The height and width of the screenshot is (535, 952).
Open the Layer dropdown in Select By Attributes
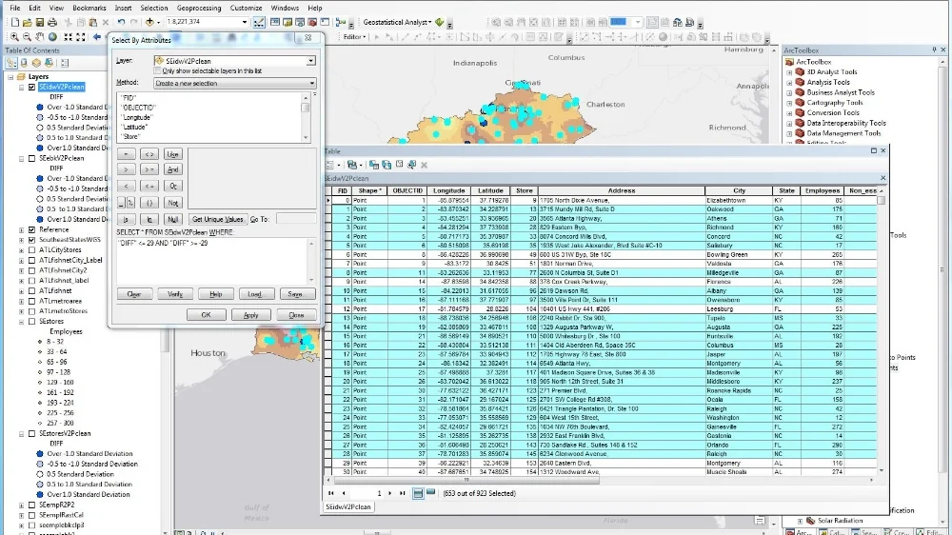[x=311, y=61]
